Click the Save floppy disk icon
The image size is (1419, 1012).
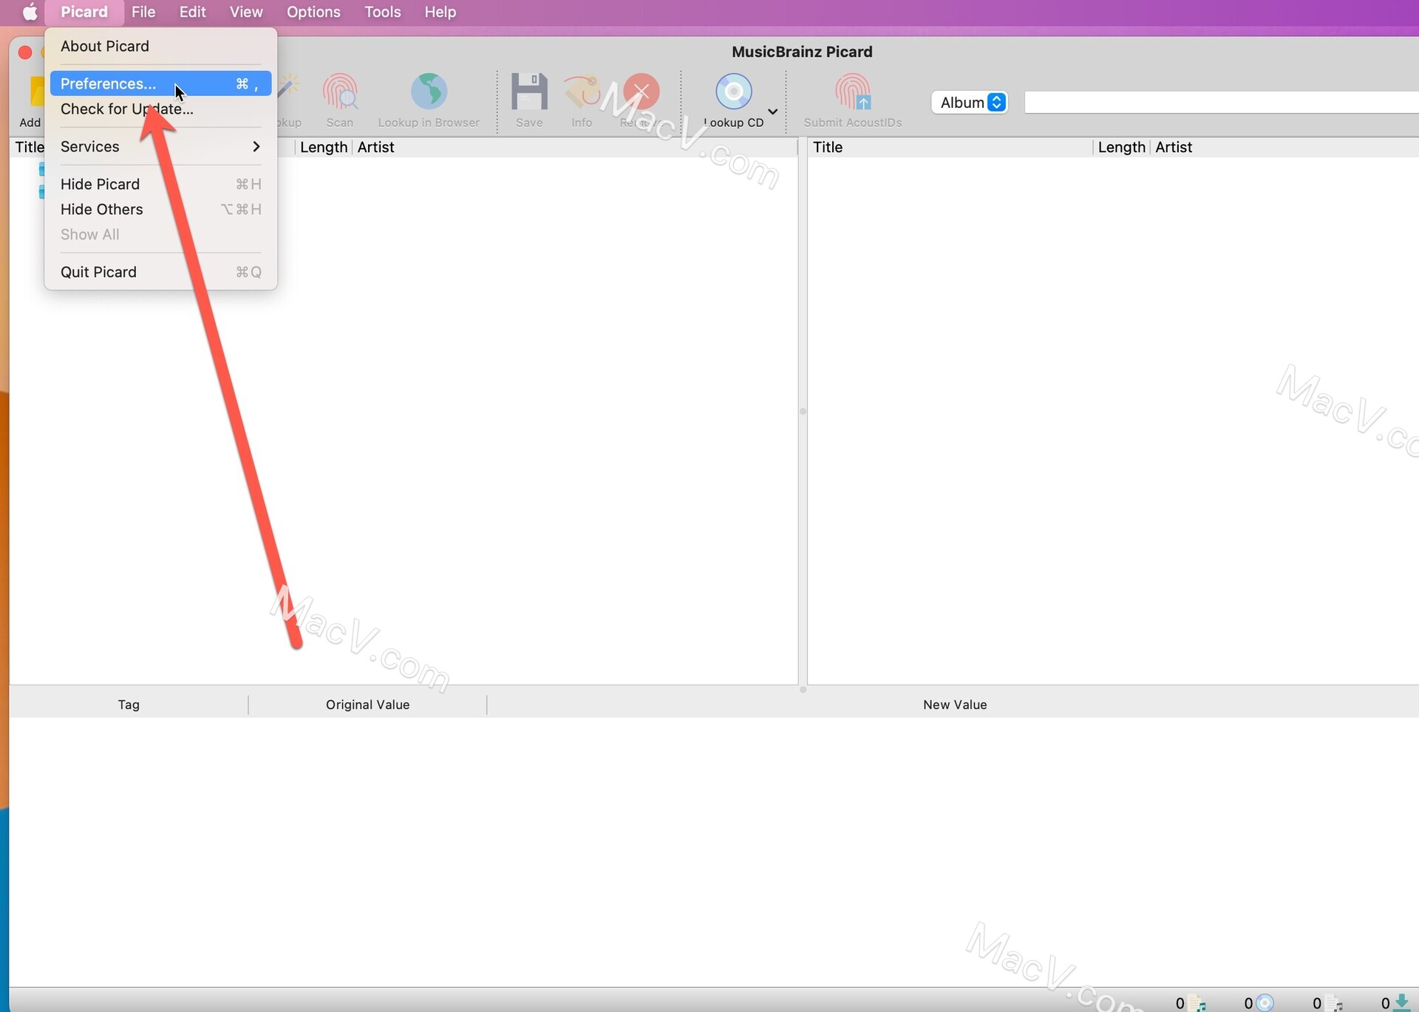click(x=529, y=92)
